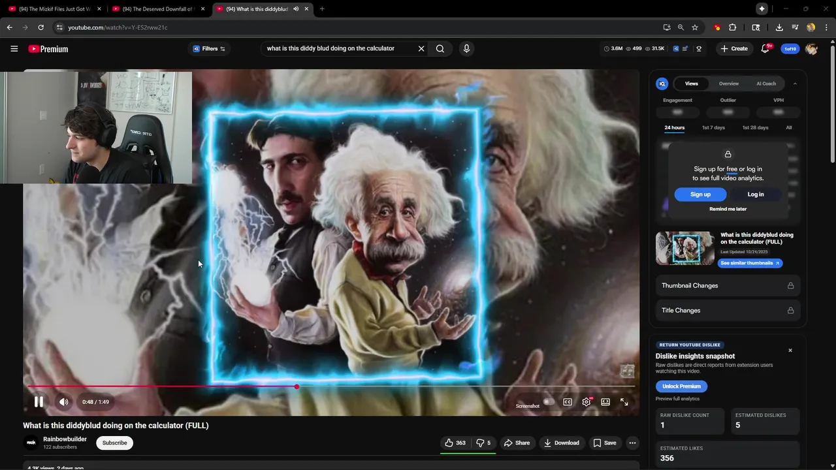Click the trophy icon in stats bar
This screenshot has height=470, width=836.
coord(699,49)
